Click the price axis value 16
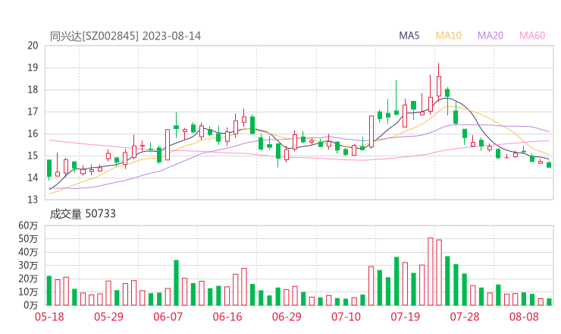The height and width of the screenshot is (334, 561). 33,134
